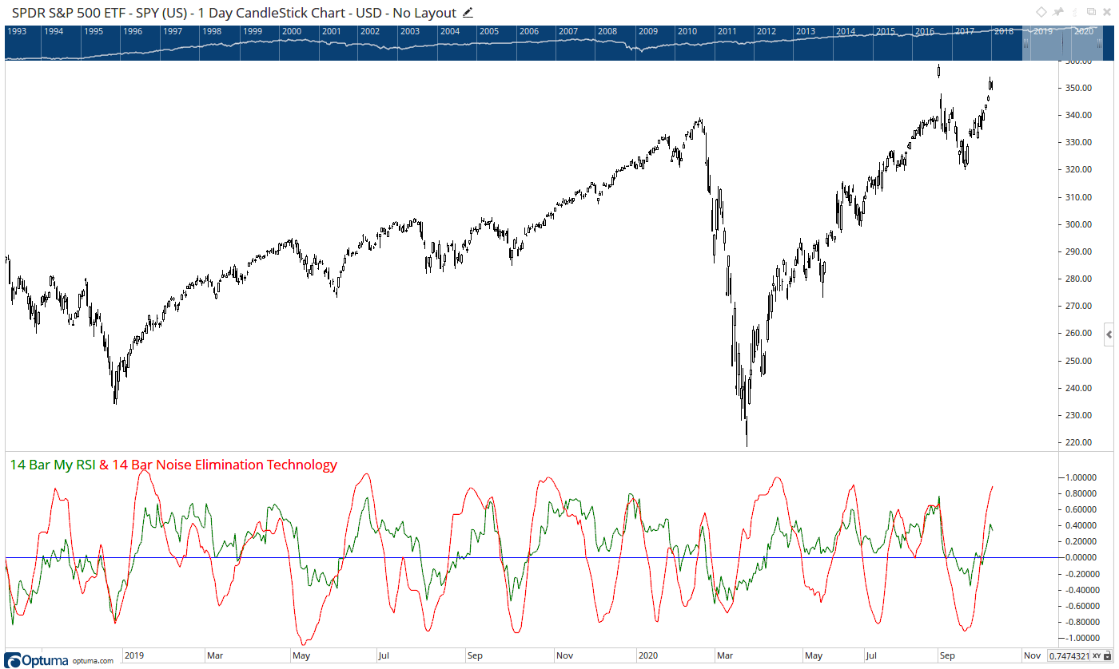Click the XY scale button

click(1097, 656)
